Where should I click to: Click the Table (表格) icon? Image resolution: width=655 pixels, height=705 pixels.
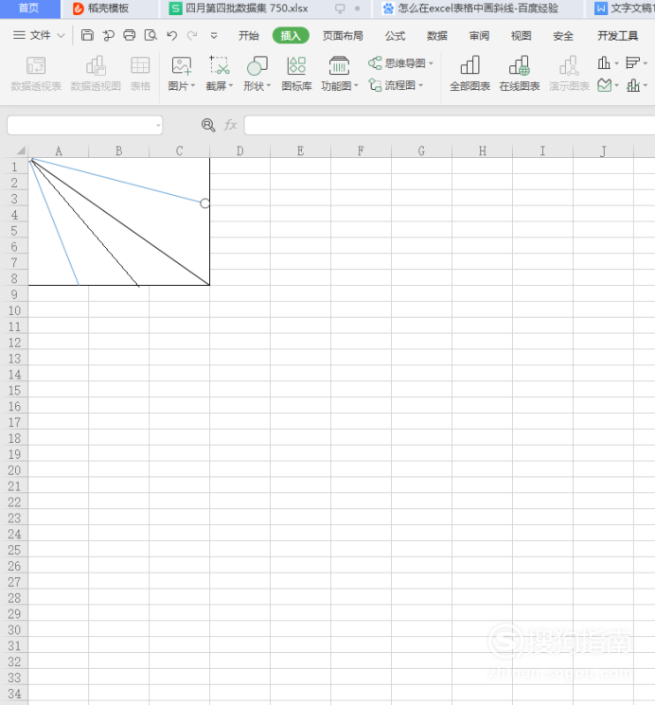(x=140, y=74)
